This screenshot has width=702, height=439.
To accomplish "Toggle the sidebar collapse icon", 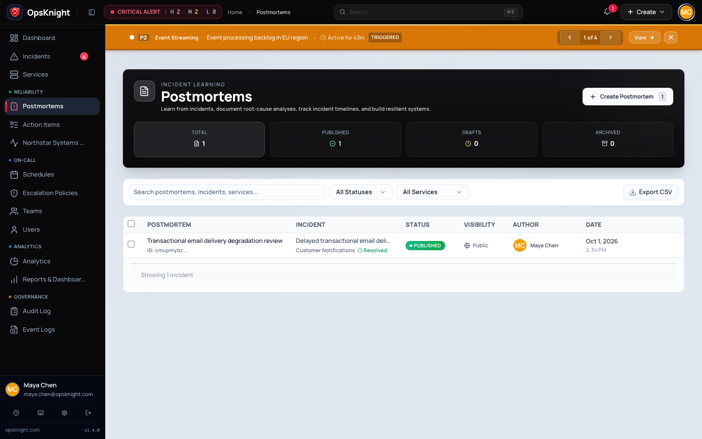I will pos(92,12).
